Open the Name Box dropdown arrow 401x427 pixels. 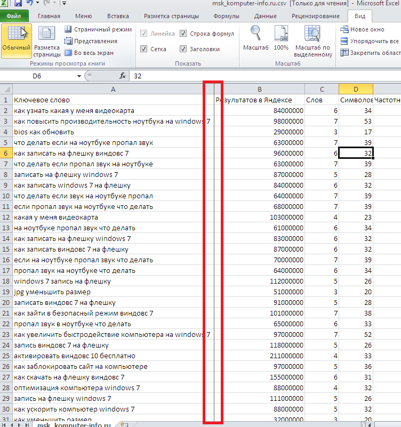(79, 76)
